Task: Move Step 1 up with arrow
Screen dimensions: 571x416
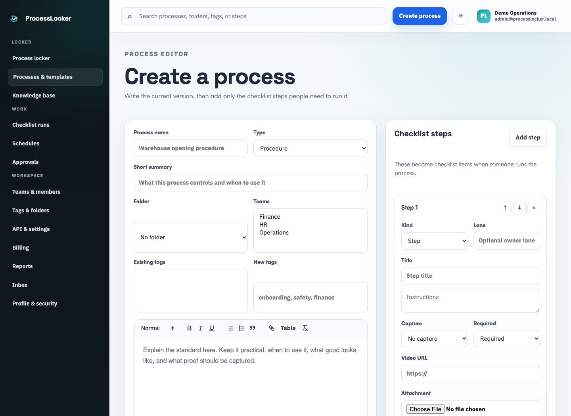Action: coord(505,208)
